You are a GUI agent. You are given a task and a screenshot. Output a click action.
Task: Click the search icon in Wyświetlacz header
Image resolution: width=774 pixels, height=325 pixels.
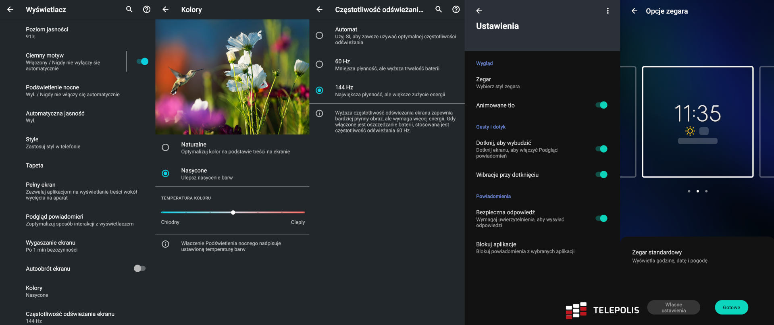129,9
